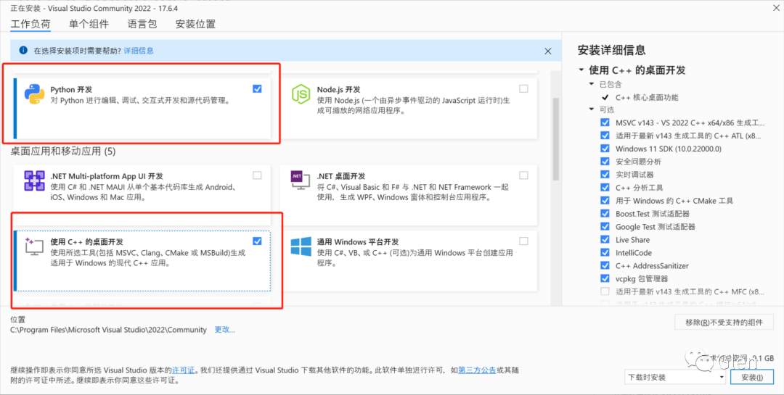Uncheck MSVC v143 build tools option
The image size is (784, 395).
605,122
